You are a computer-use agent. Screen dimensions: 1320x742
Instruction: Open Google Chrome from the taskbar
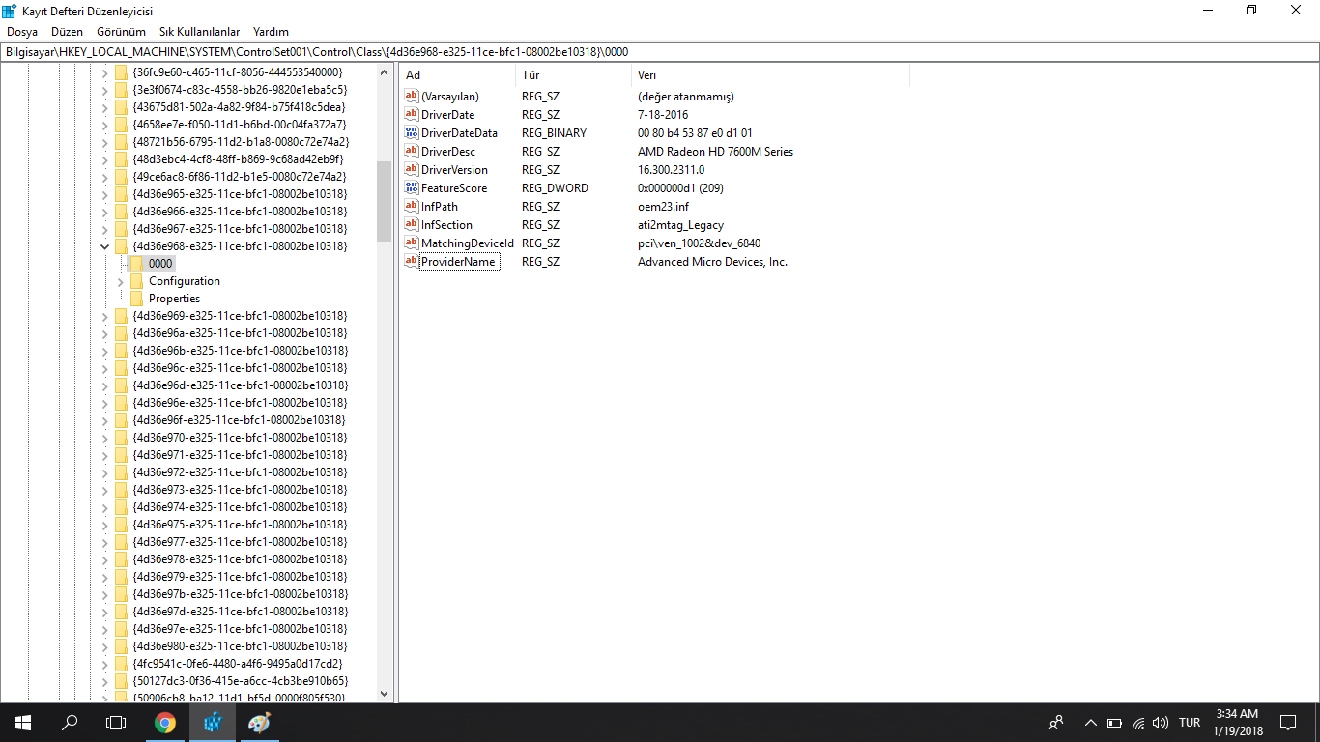point(165,723)
